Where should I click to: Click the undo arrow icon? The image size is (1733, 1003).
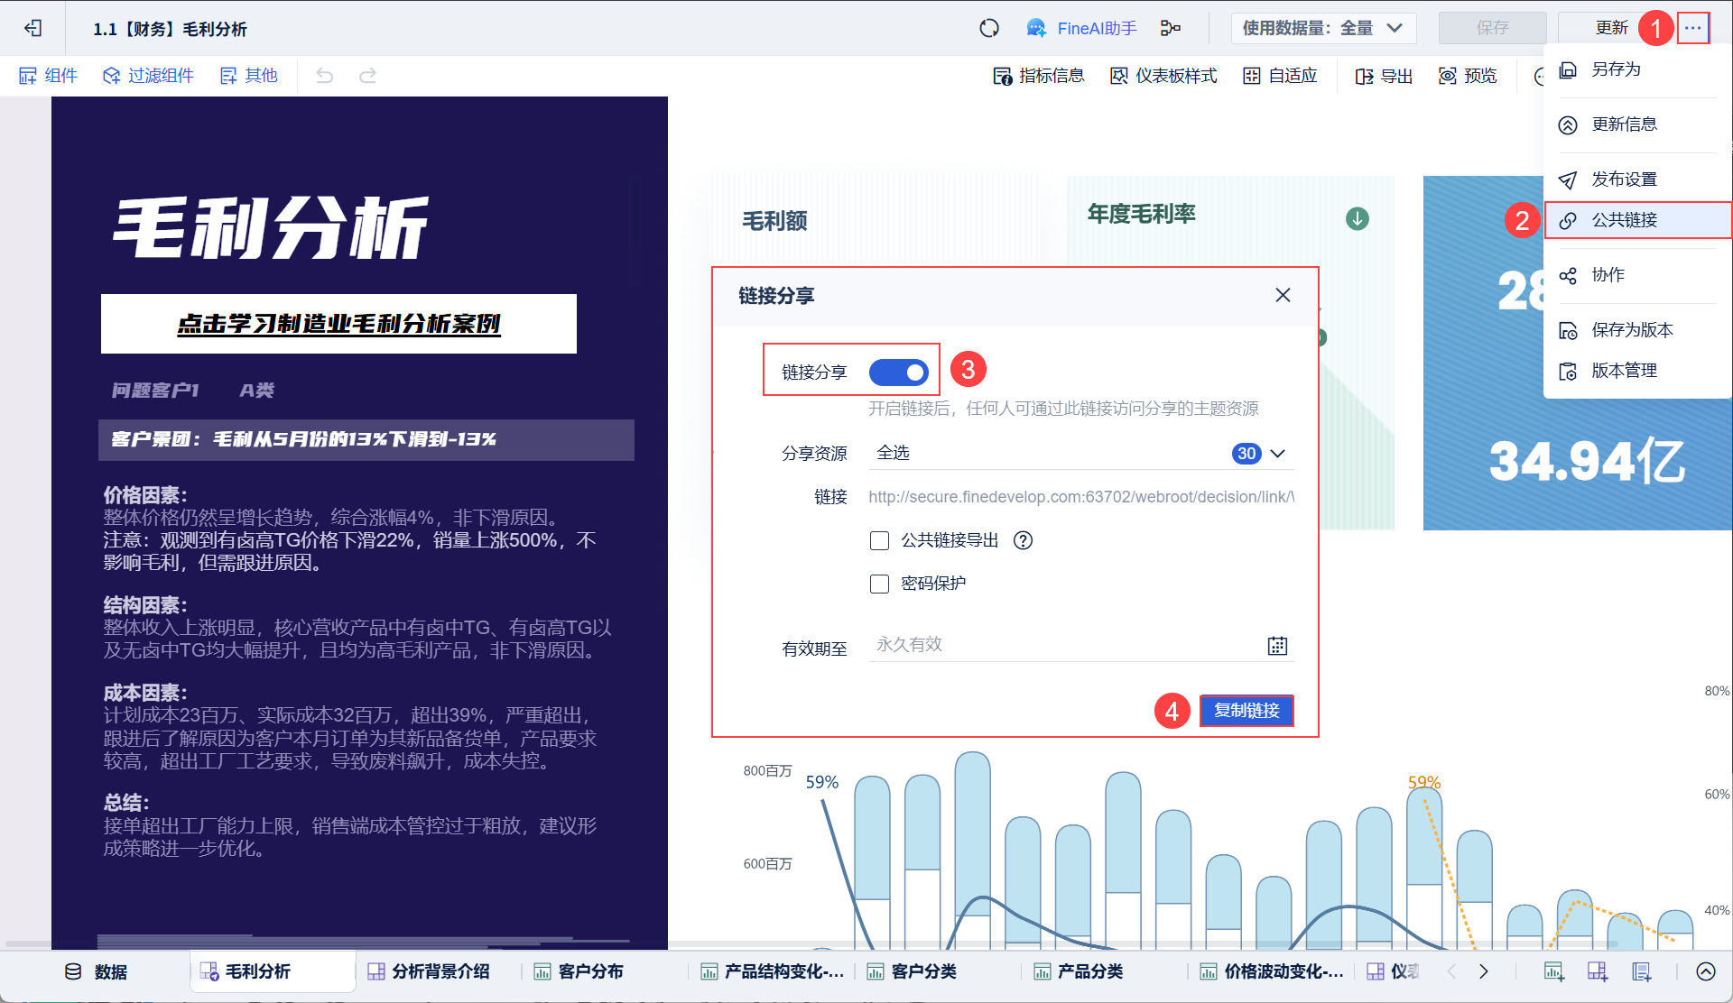pyautogui.click(x=325, y=76)
